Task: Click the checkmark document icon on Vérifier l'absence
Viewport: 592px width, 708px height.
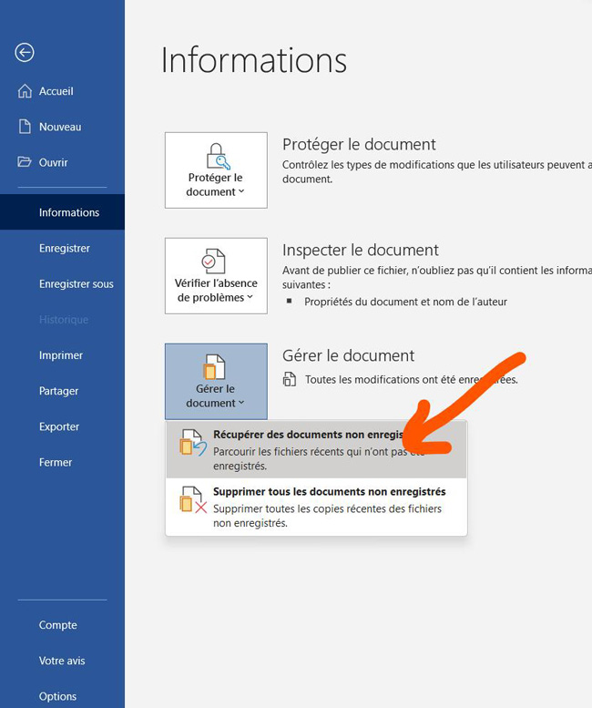Action: click(x=213, y=261)
